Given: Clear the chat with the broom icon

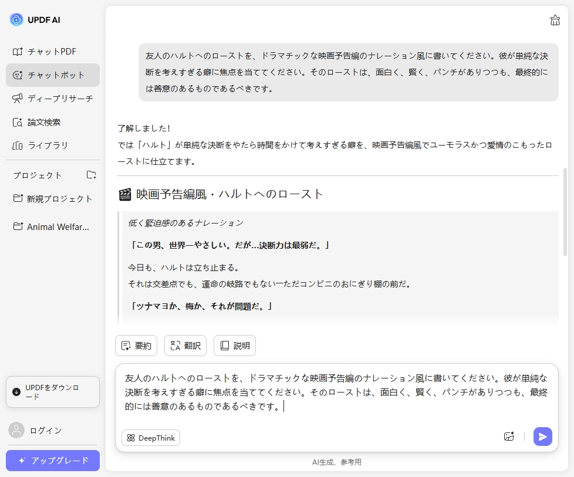Looking at the screenshot, I should click(x=555, y=19).
